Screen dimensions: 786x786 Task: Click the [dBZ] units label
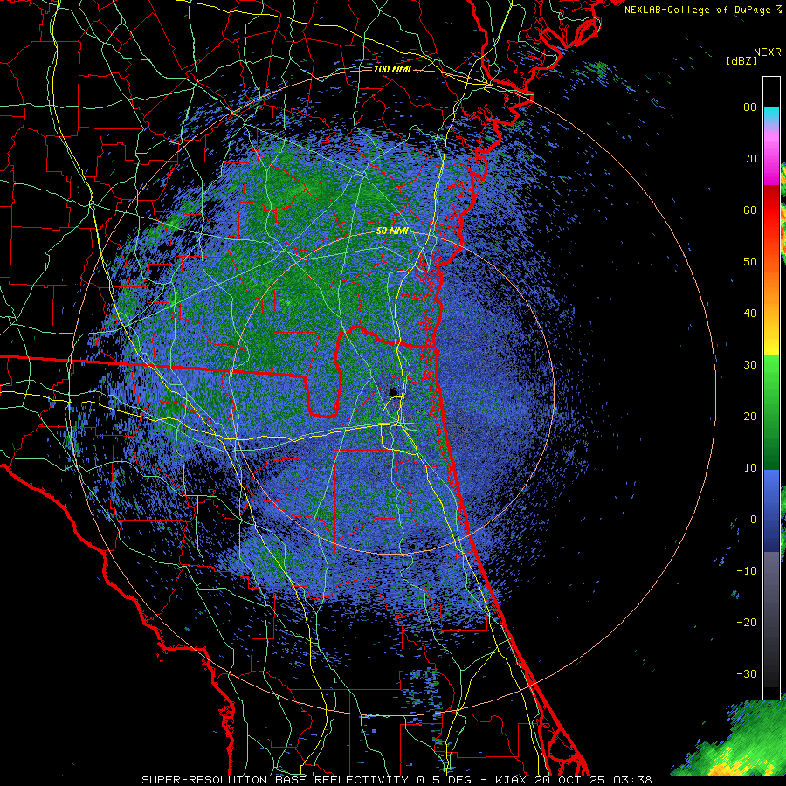tap(741, 60)
